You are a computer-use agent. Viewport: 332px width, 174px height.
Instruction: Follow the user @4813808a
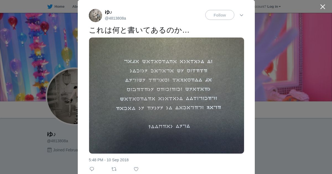coord(220,15)
